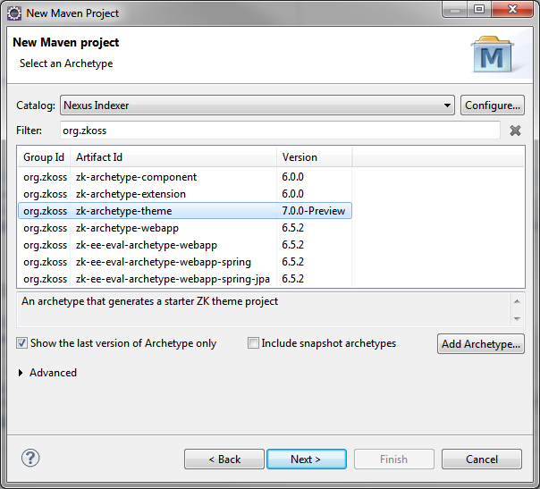Image resolution: width=540 pixels, height=489 pixels.
Task: Sort by the Group Id column header
Action: pyautogui.click(x=44, y=157)
